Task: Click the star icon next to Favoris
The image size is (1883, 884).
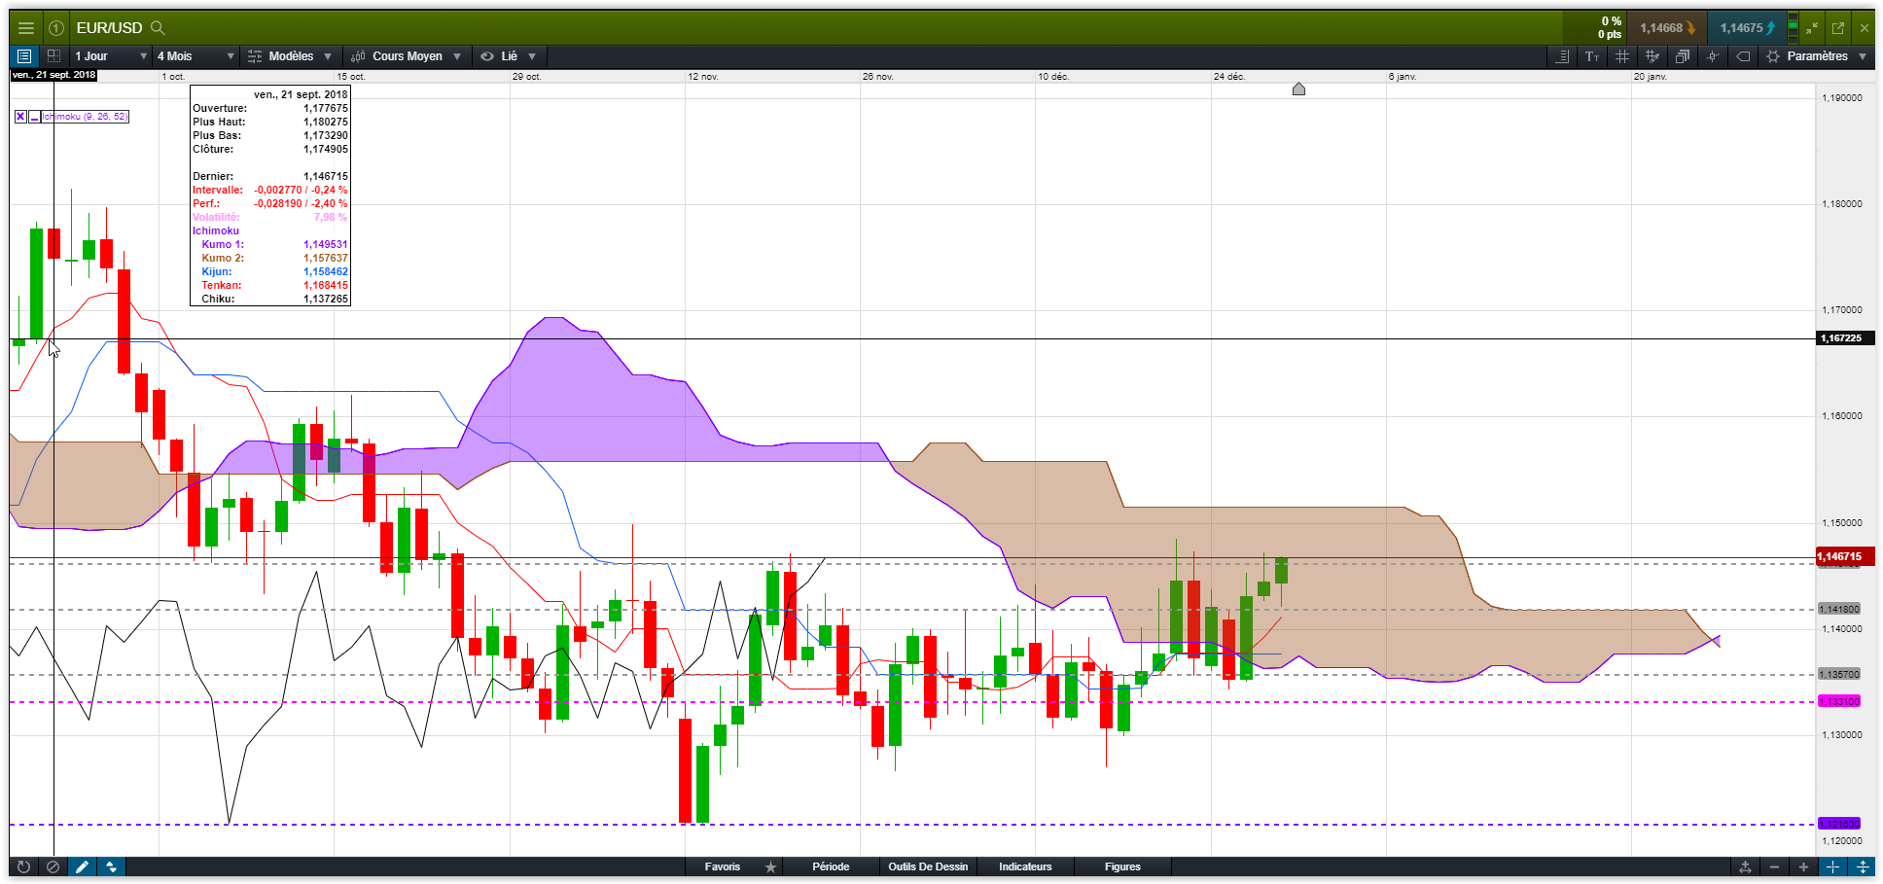Action: coord(770,866)
